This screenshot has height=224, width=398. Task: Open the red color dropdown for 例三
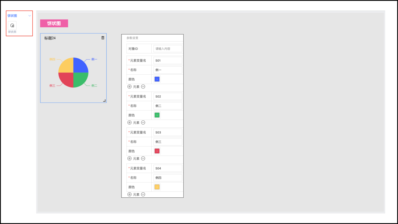(157, 151)
